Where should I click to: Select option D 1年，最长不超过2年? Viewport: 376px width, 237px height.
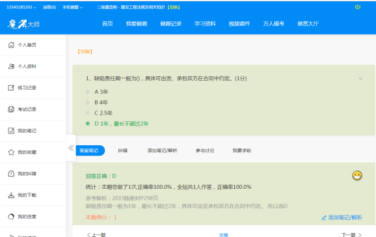(x=88, y=124)
